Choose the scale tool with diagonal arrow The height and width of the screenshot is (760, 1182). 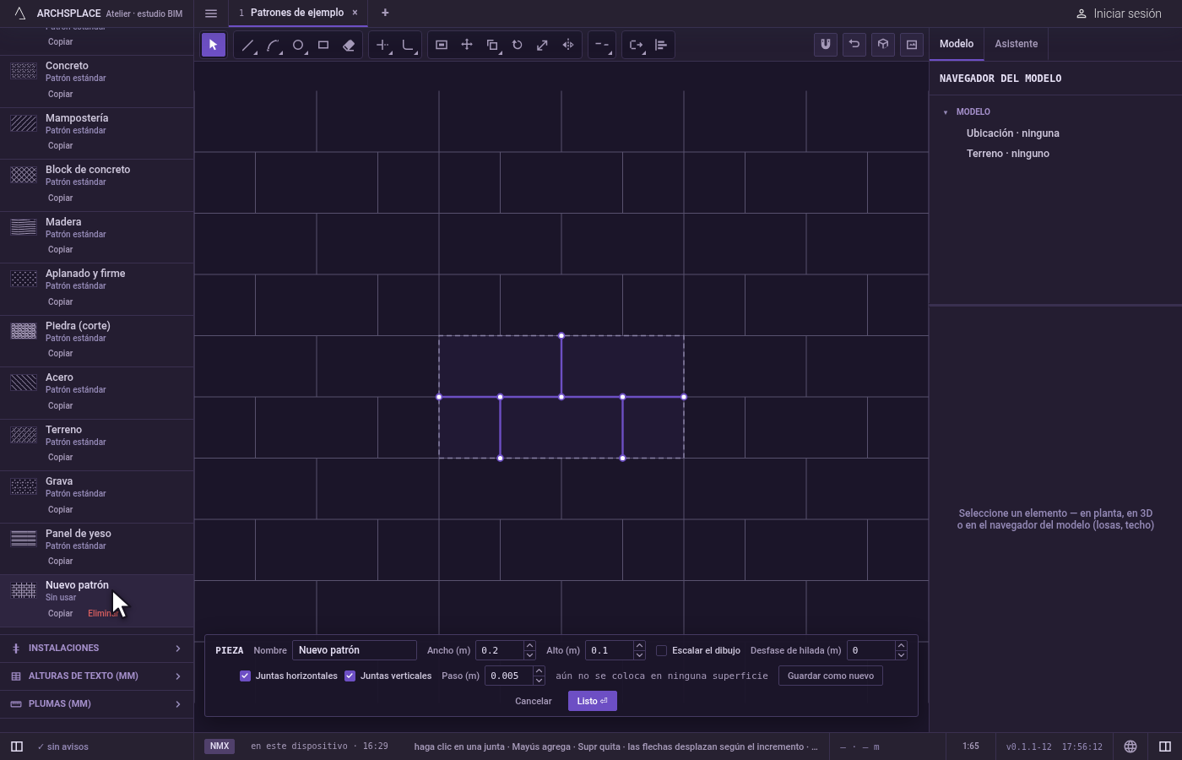(543, 45)
